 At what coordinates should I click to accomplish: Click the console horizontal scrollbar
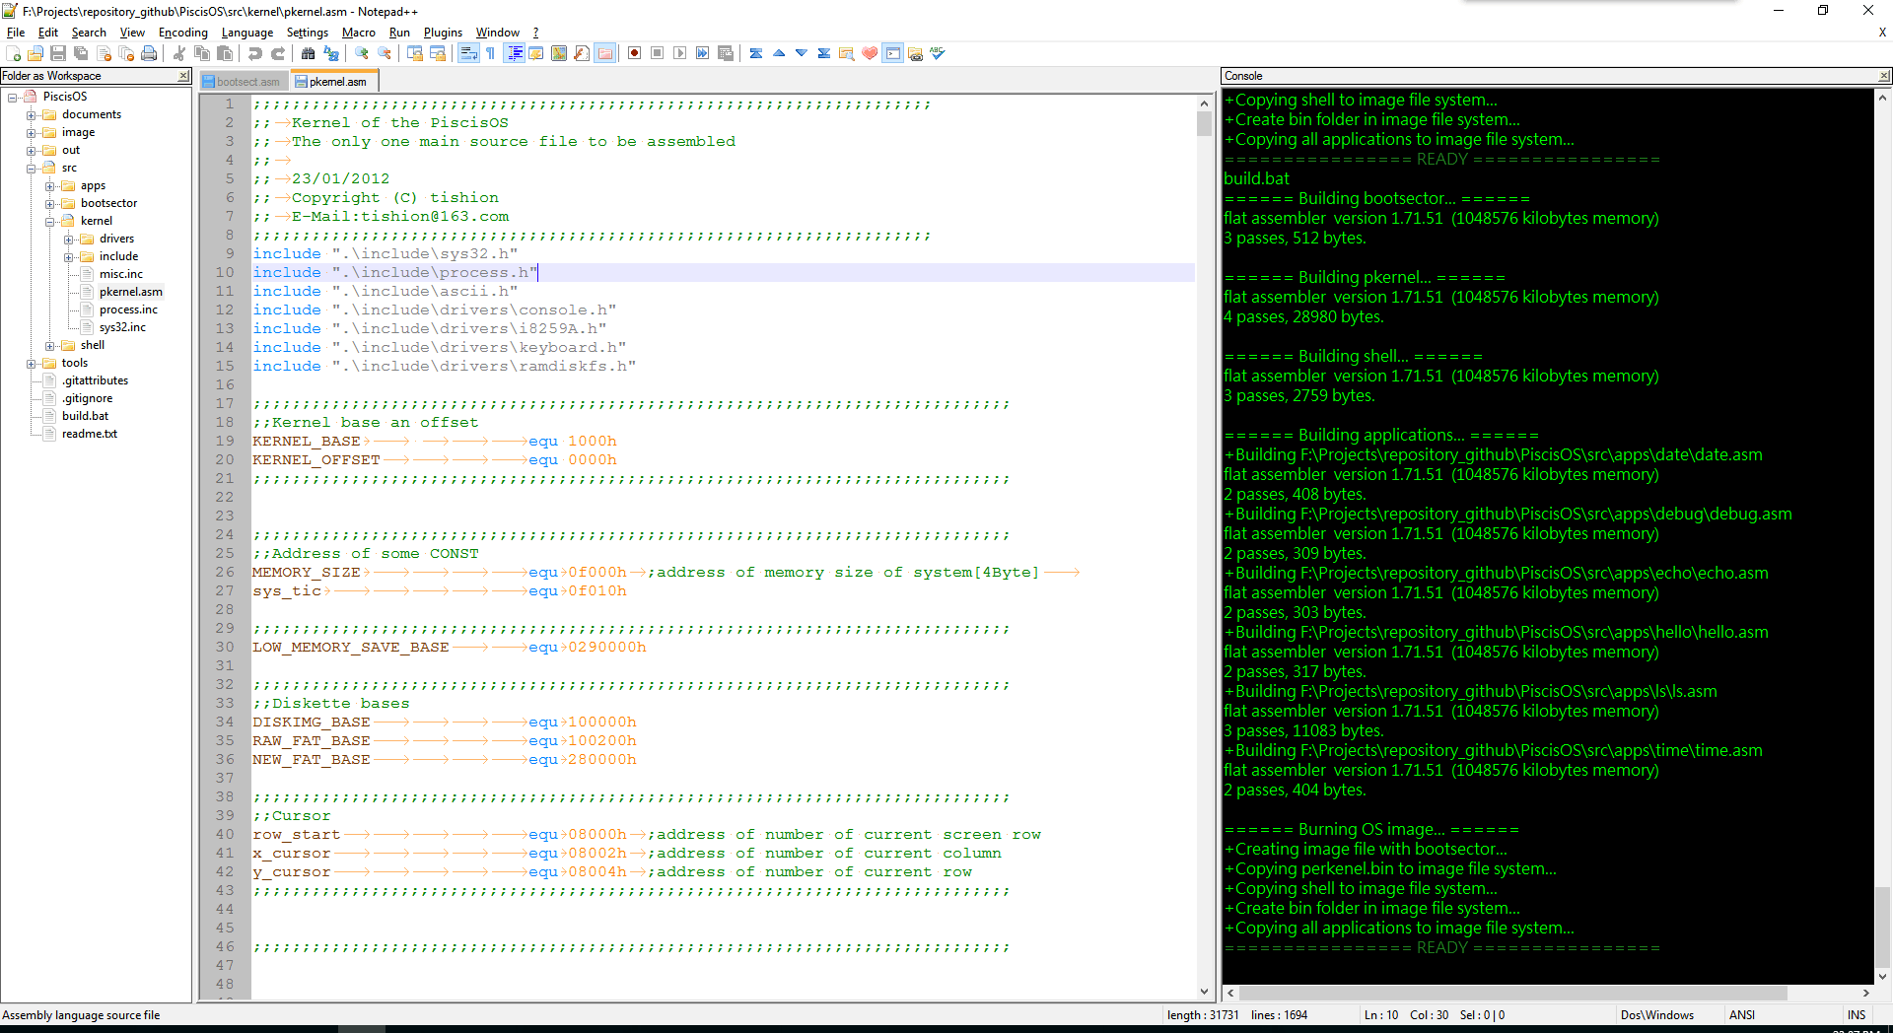pos(1512,993)
